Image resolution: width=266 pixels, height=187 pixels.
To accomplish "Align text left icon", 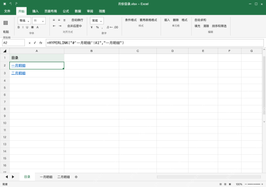I will [x=54, y=20].
